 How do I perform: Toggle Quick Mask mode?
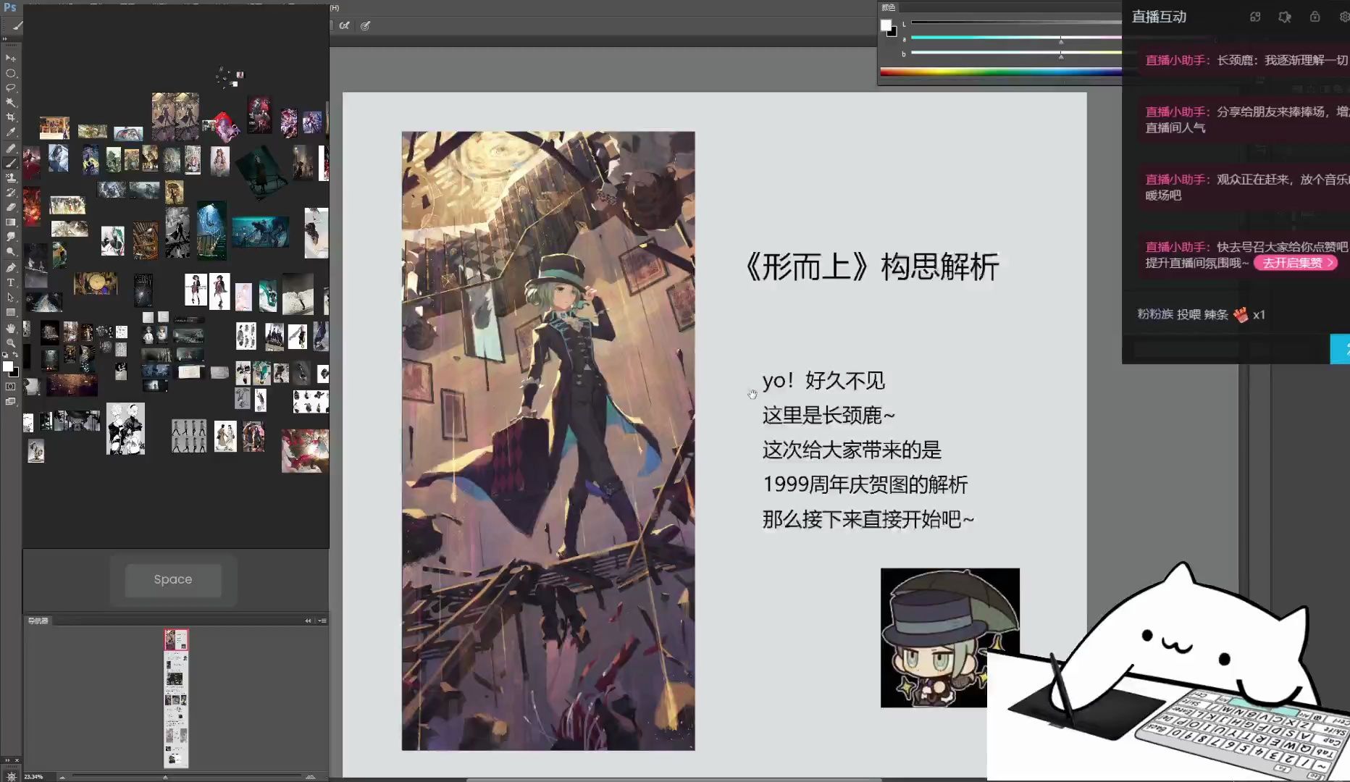coord(11,387)
